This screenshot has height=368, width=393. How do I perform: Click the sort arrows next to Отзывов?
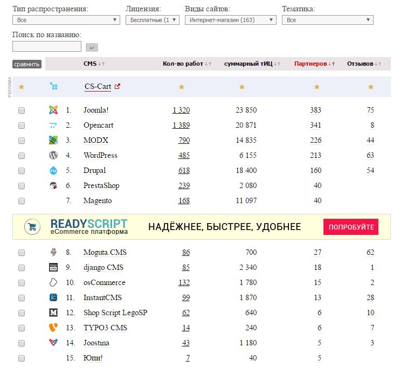click(x=378, y=64)
